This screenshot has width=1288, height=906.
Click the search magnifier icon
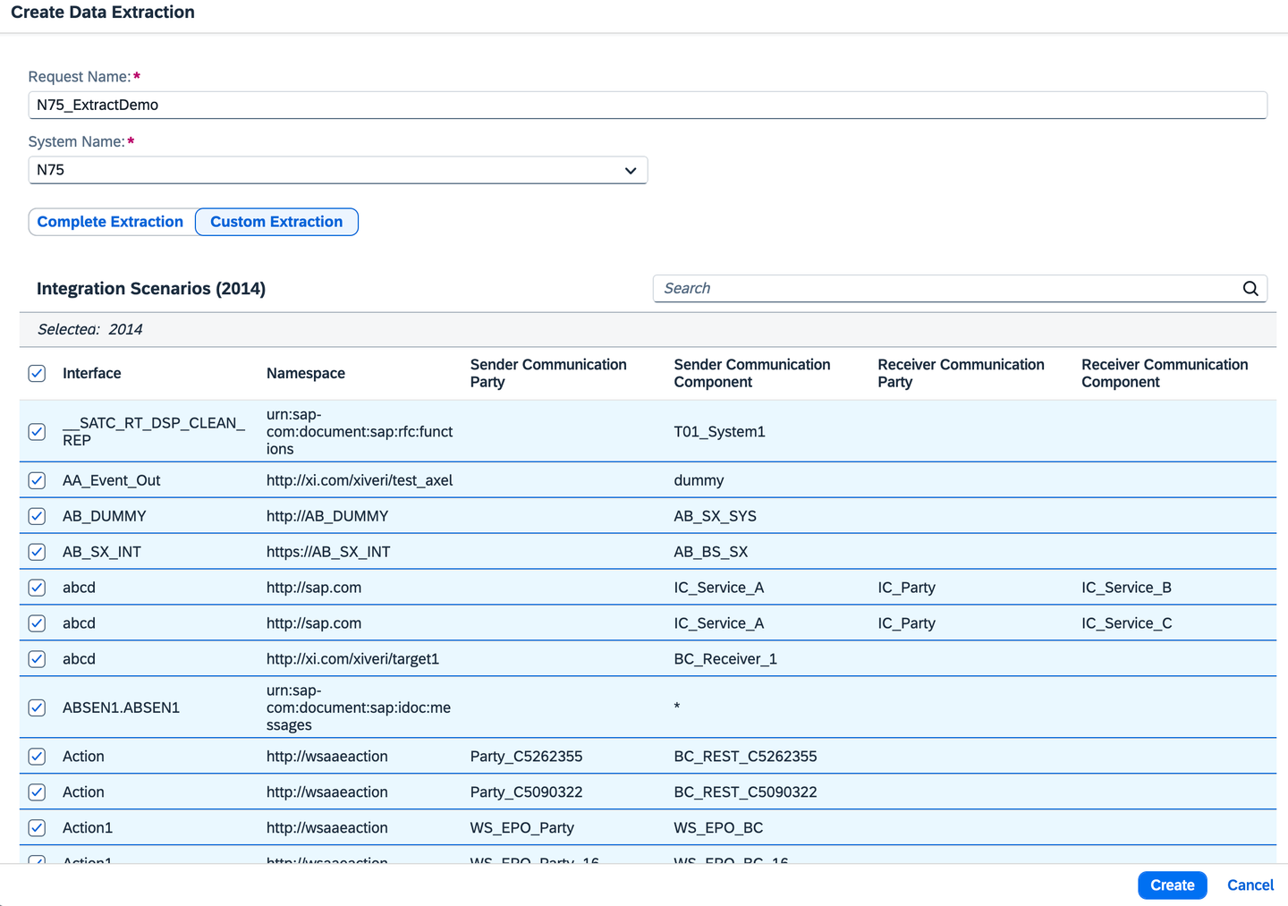click(1250, 288)
